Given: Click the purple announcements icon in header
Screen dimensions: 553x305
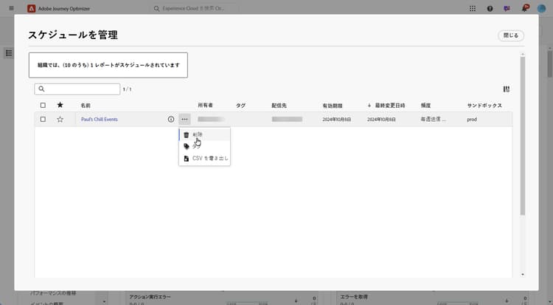Looking at the screenshot, I should [x=507, y=8].
